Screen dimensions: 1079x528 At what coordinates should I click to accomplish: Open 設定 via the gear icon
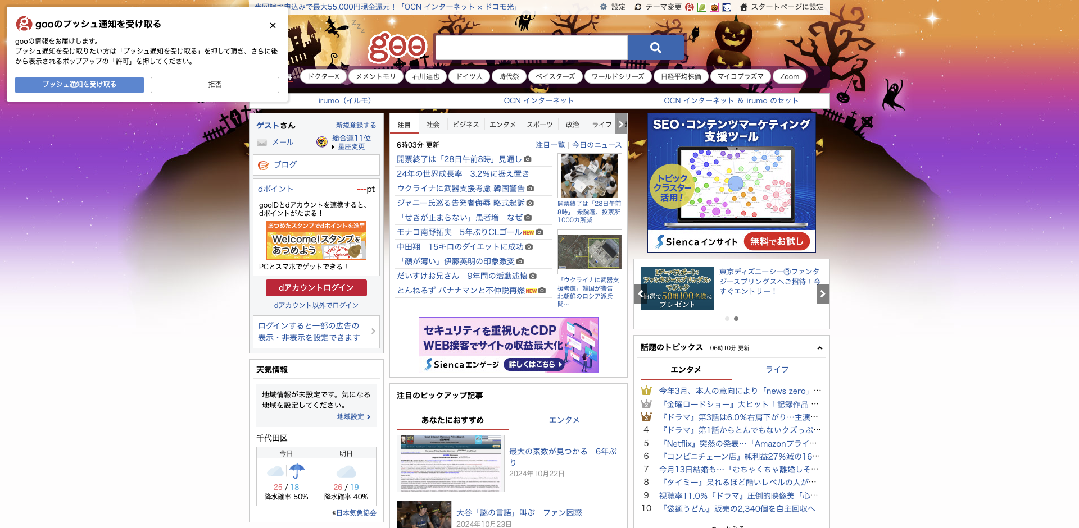point(604,7)
